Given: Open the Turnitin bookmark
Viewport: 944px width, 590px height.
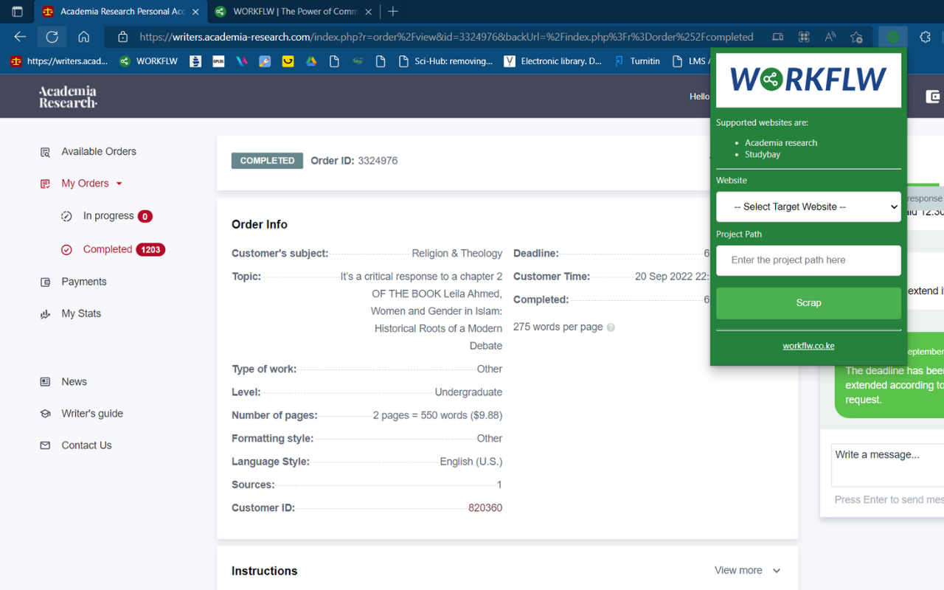Looking at the screenshot, I should click(636, 61).
